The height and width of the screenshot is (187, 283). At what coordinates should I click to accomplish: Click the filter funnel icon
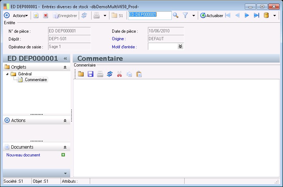[185, 16]
